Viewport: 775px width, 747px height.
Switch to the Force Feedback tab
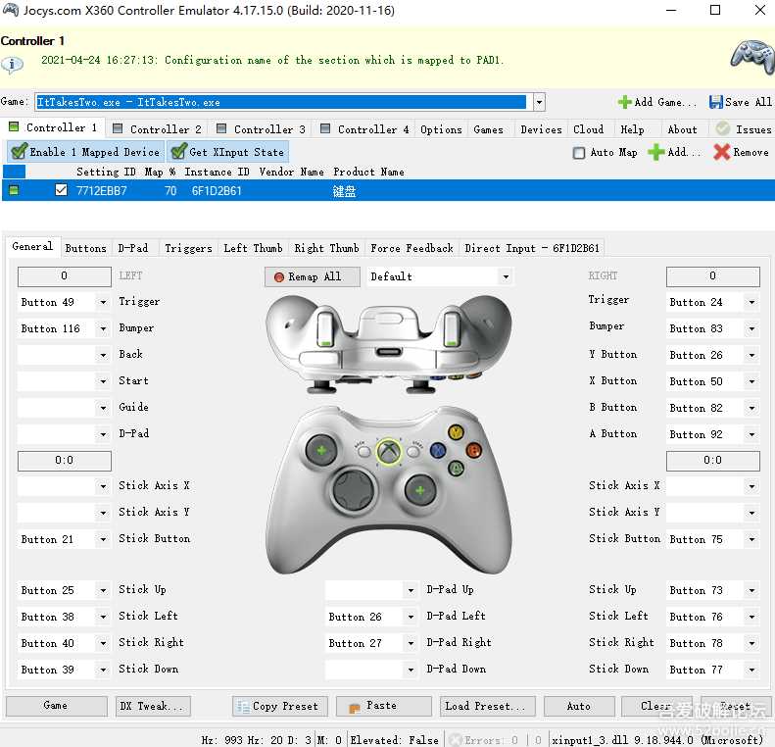click(412, 248)
